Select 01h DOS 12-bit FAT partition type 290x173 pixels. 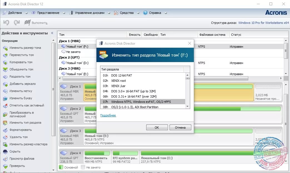click(x=143, y=75)
